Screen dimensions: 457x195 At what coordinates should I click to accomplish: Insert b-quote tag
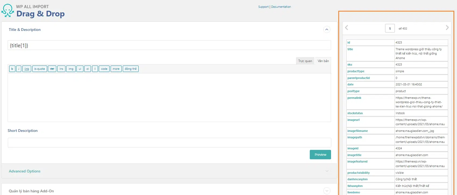click(40, 69)
